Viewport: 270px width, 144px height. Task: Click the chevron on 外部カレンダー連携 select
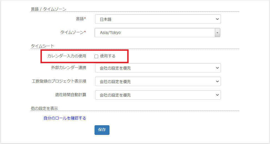point(217,68)
